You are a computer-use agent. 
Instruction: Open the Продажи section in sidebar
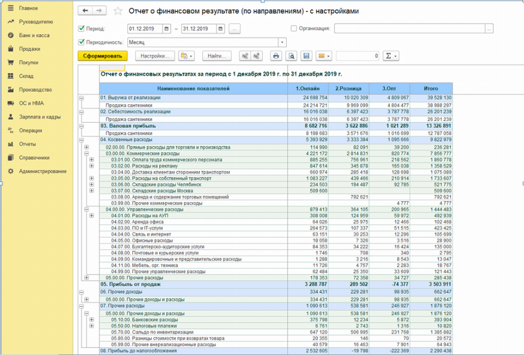pyautogui.click(x=29, y=49)
